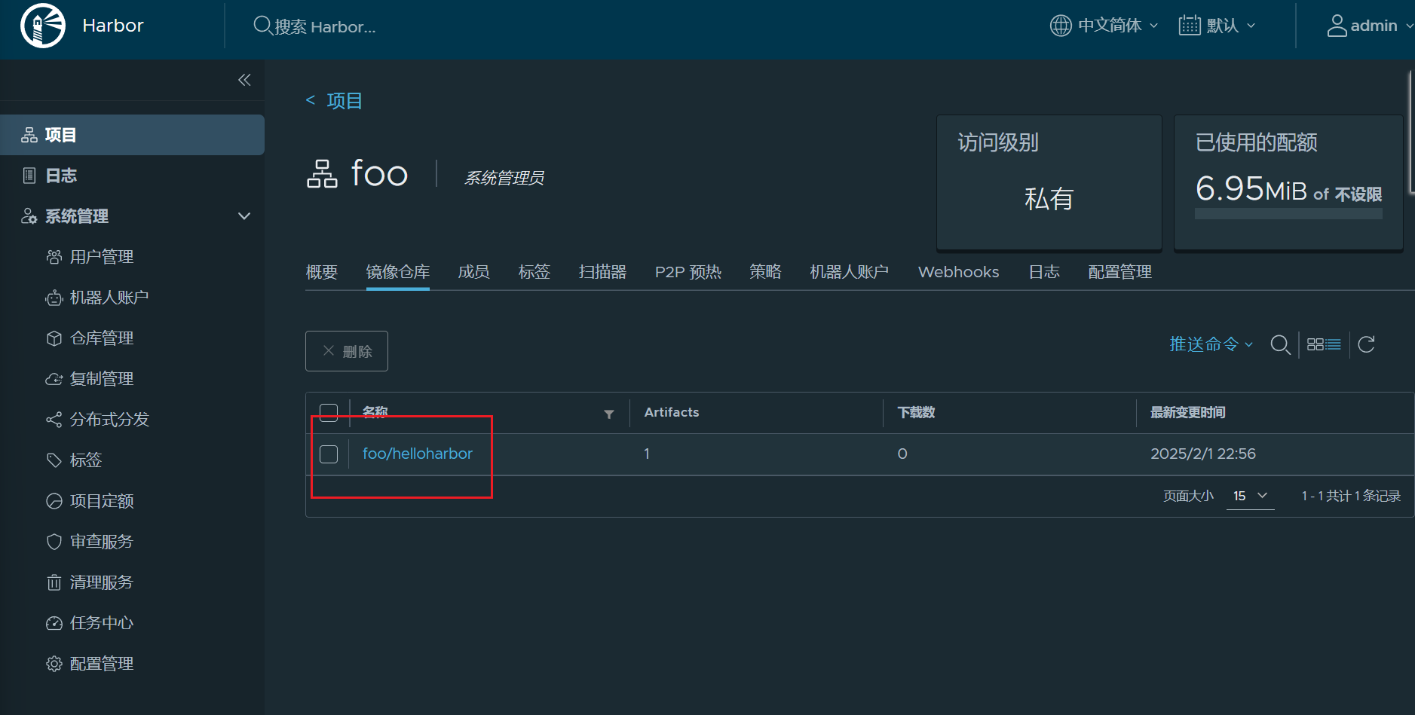1415x715 pixels.
Task: Switch to the project 配置管理 tab
Action: pyautogui.click(x=1120, y=272)
